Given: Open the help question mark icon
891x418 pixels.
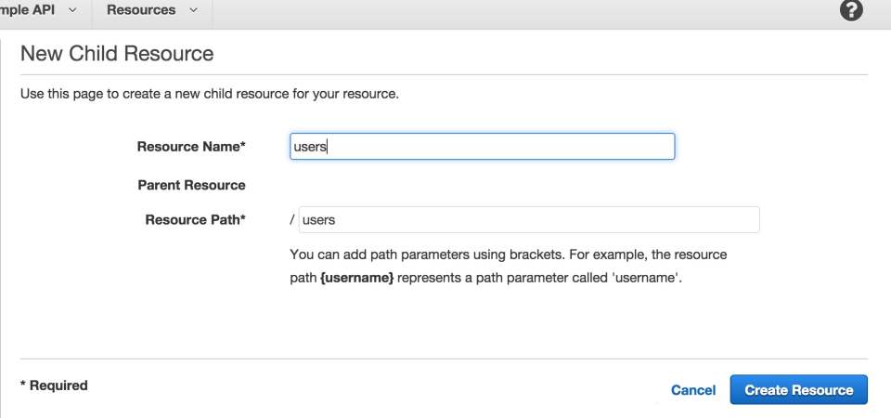Looking at the screenshot, I should 851,10.
